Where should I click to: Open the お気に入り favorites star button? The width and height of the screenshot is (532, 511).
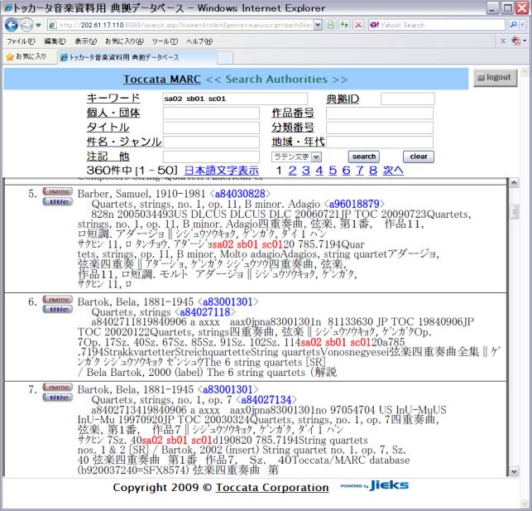(x=26, y=56)
